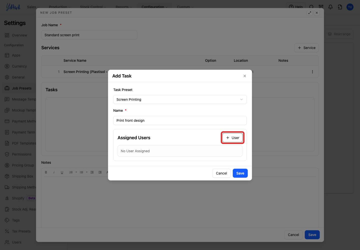Open the Custom menu
This screenshot has width=360, height=250.
pos(185,7)
